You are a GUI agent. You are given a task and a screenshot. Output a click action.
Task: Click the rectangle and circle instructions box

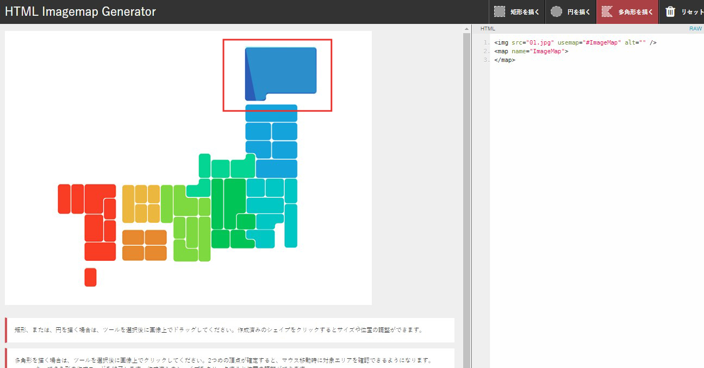(229, 330)
